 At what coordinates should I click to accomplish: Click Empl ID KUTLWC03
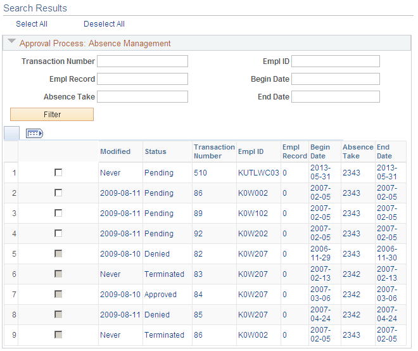click(x=258, y=172)
